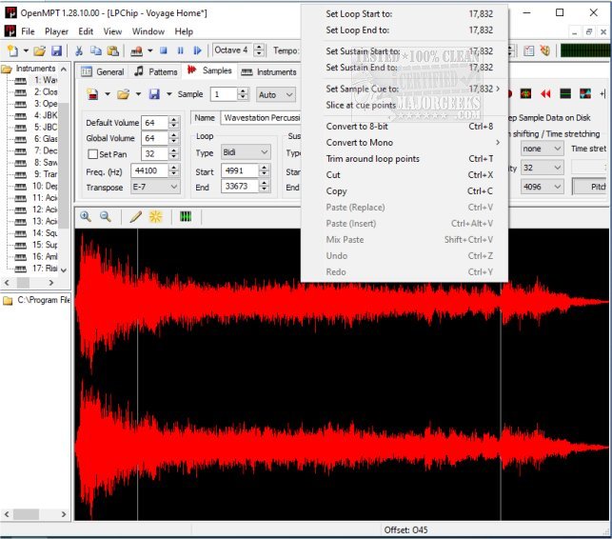This screenshot has width=612, height=539.
Task: Open the Transpose E-7 dropdown
Action: coord(154,187)
